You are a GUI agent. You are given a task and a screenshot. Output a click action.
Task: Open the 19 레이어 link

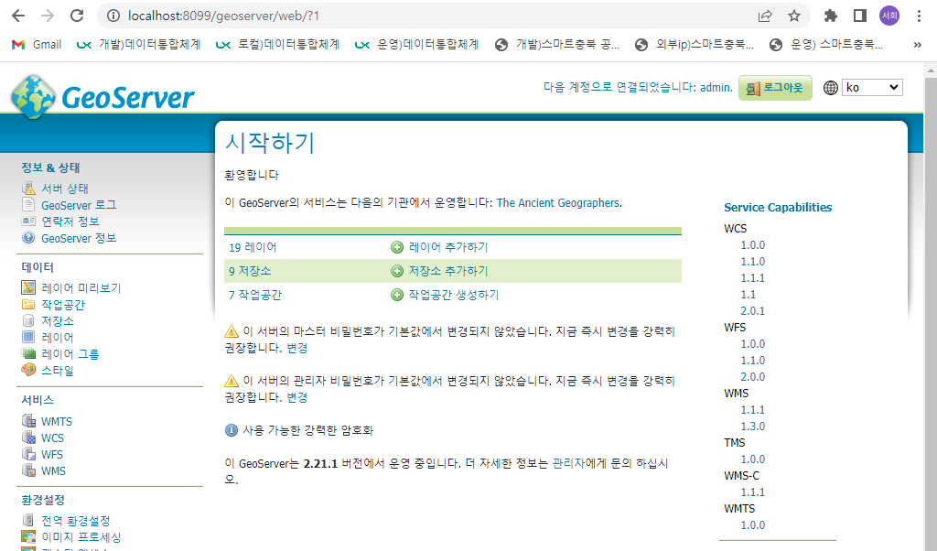click(253, 247)
